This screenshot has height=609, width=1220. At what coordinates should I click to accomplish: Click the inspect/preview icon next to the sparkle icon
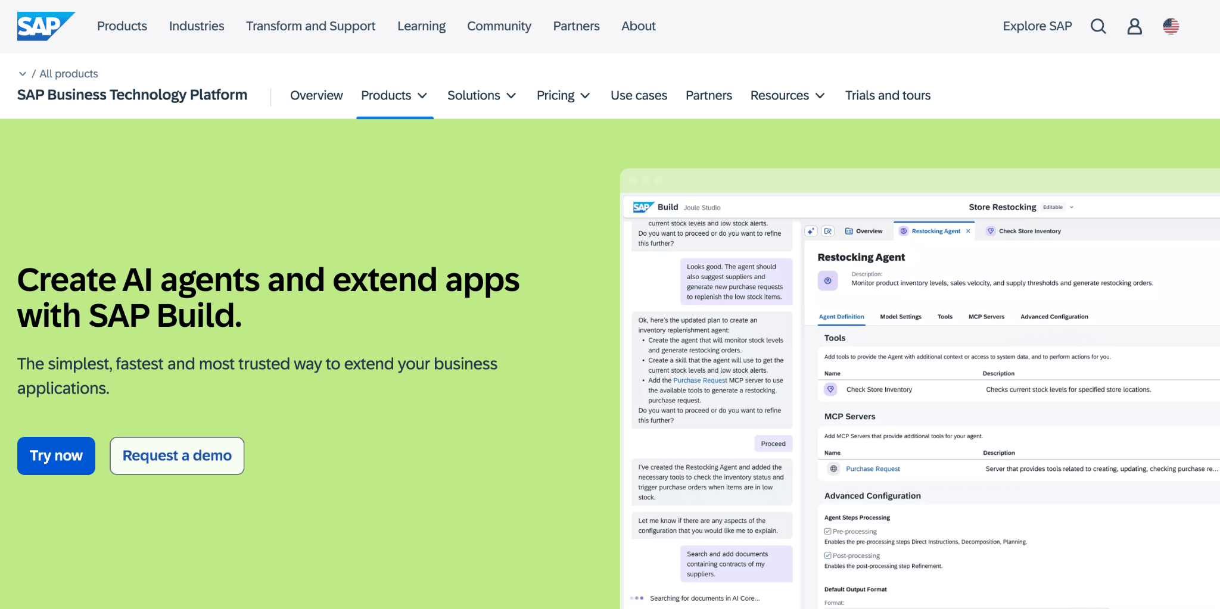pos(828,231)
